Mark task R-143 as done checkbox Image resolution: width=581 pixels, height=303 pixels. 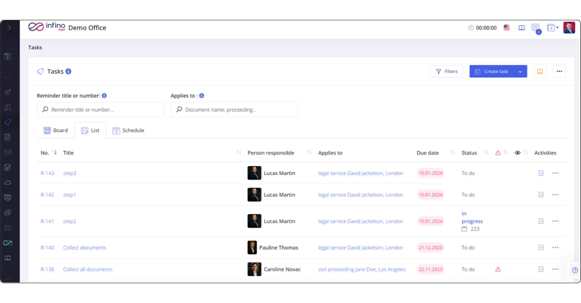541,173
